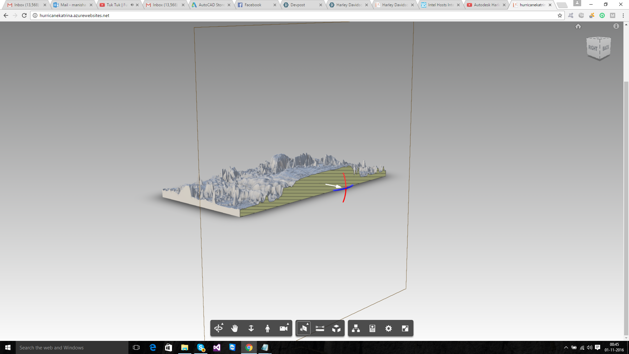629x354 pixels.
Task: Show the Properties panel
Action: [x=372, y=328]
